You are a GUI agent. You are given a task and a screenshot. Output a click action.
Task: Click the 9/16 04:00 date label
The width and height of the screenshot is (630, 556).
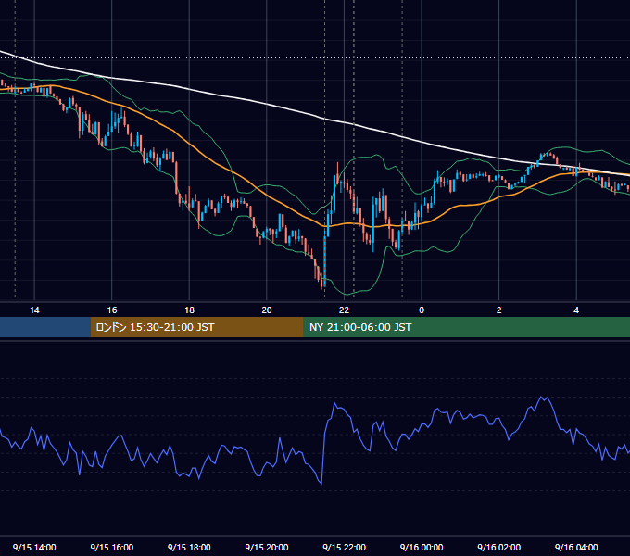[576, 547]
